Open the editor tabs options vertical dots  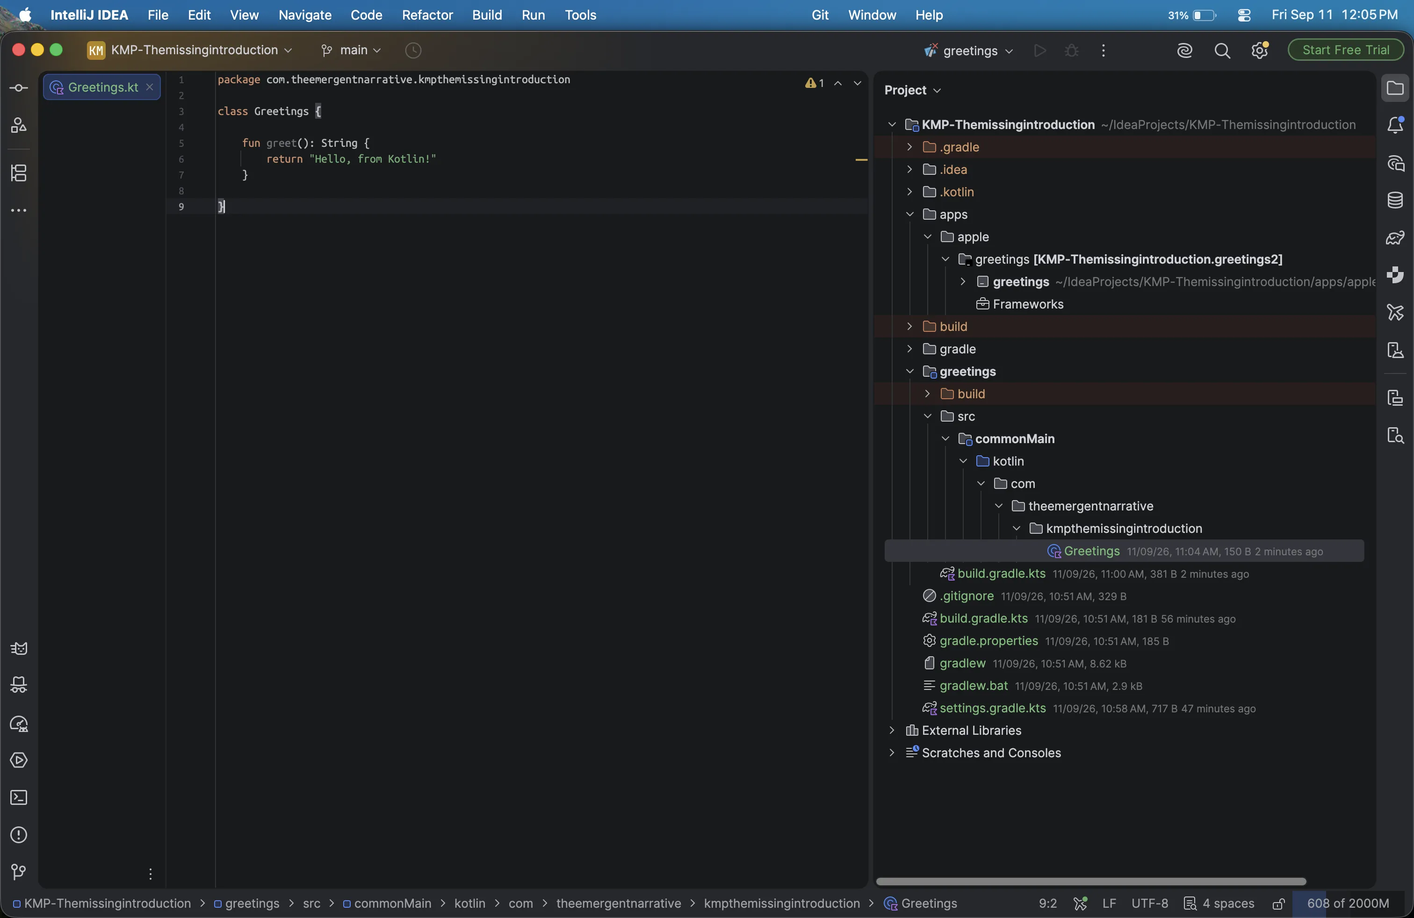[x=150, y=874]
